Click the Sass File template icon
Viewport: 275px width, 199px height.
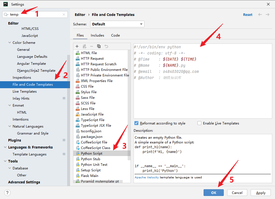78,98
